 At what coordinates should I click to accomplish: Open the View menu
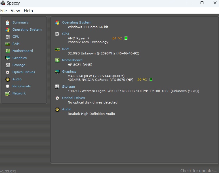pos(15,11)
